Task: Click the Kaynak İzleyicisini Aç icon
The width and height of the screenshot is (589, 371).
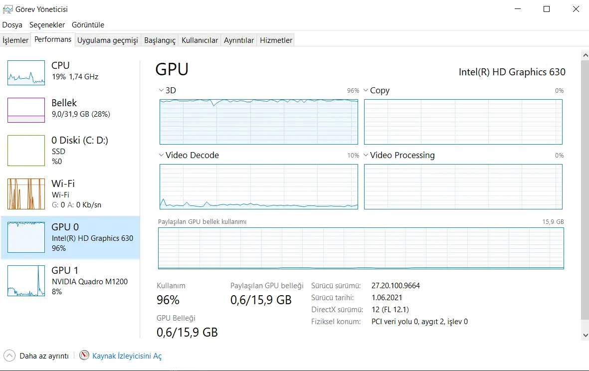Action: pos(84,355)
